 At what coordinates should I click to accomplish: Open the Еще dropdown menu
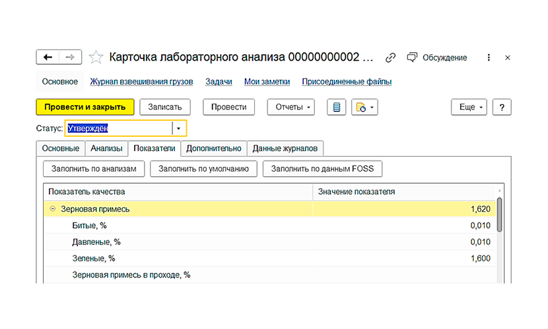click(x=469, y=107)
